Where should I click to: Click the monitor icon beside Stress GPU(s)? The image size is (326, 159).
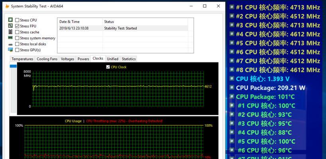click(10, 50)
